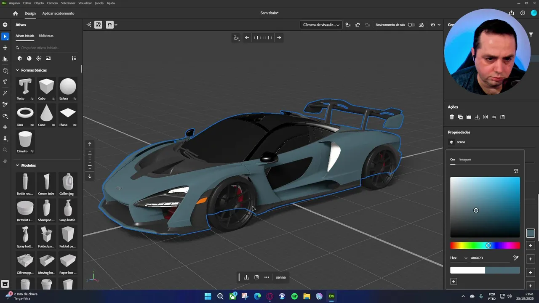Click the Add object plus icon in left toolbar
The image size is (539, 303).
click(5, 25)
